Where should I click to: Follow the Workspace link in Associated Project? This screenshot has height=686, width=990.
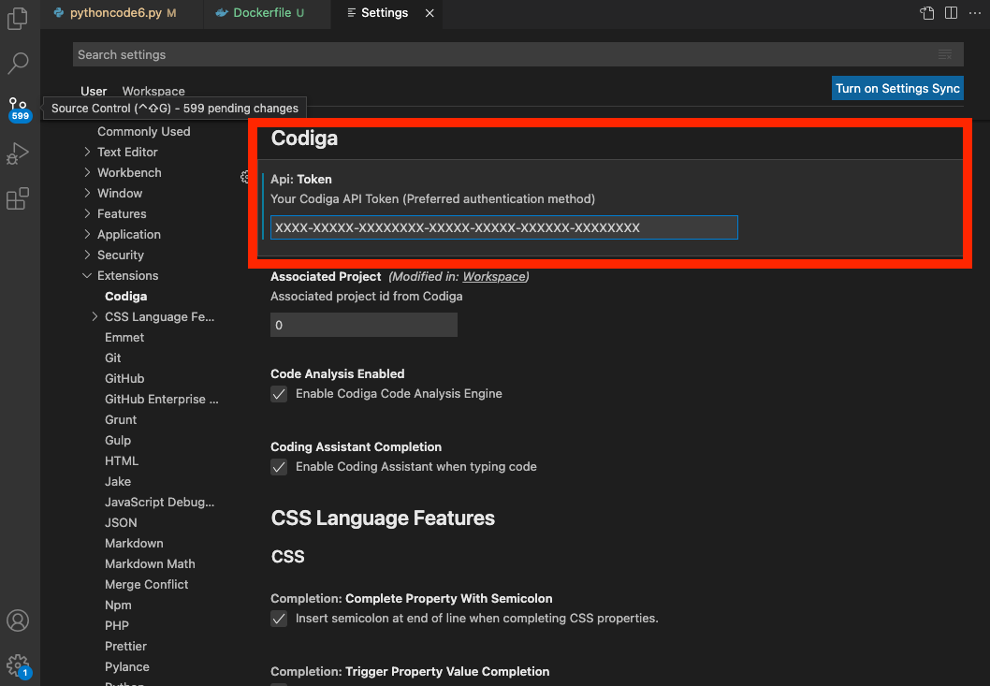pyautogui.click(x=494, y=277)
